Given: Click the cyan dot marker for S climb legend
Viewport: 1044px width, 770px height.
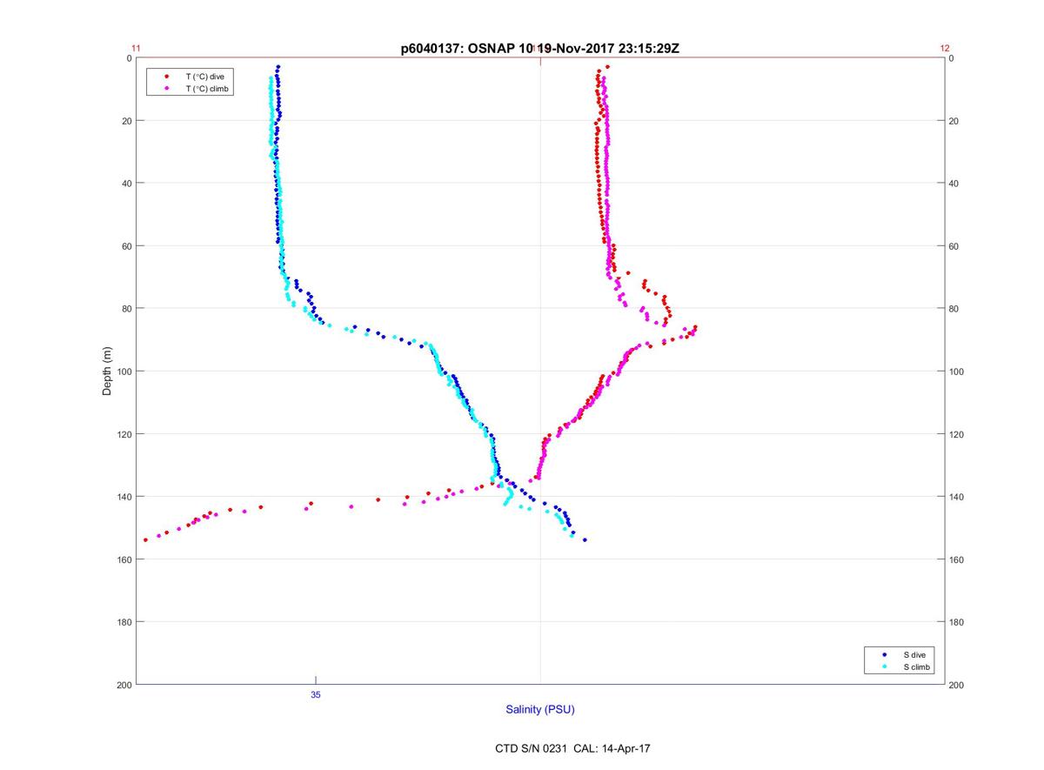Looking at the screenshot, I should 885,666.
